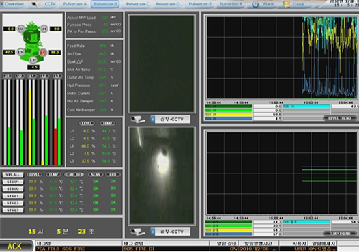Click the Feed Rate reading

[x=102, y=46]
